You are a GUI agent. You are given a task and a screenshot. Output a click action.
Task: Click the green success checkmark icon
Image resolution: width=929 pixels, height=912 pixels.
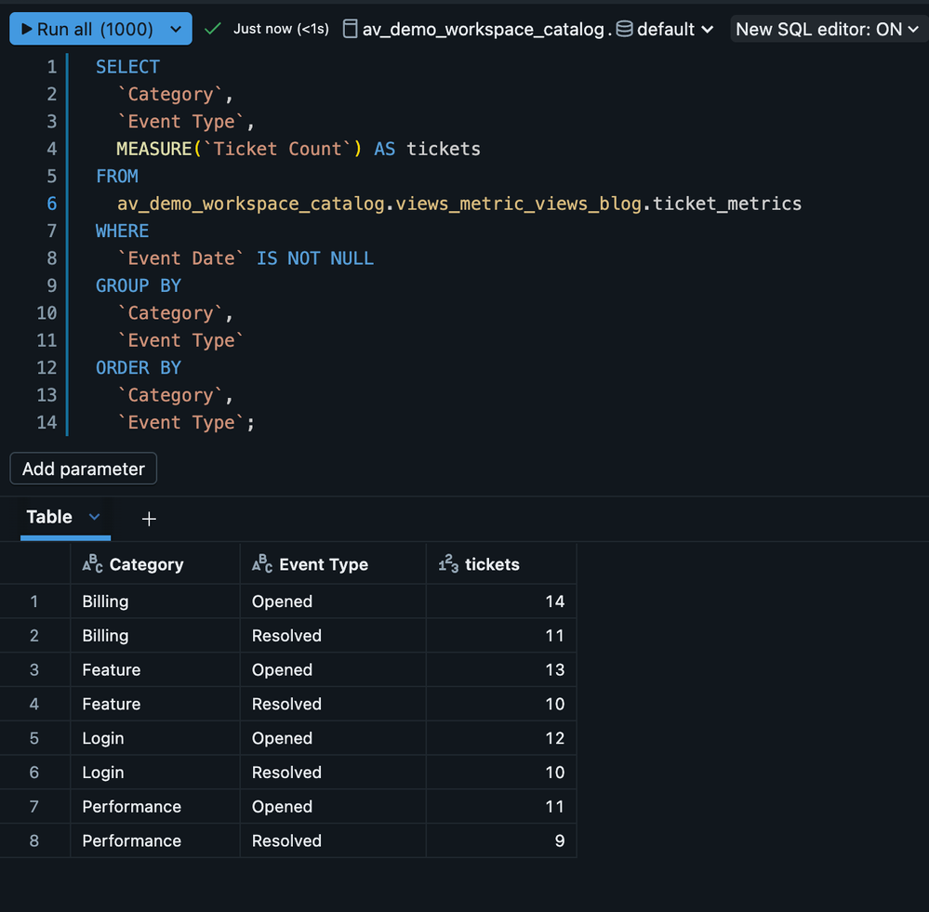tap(213, 29)
